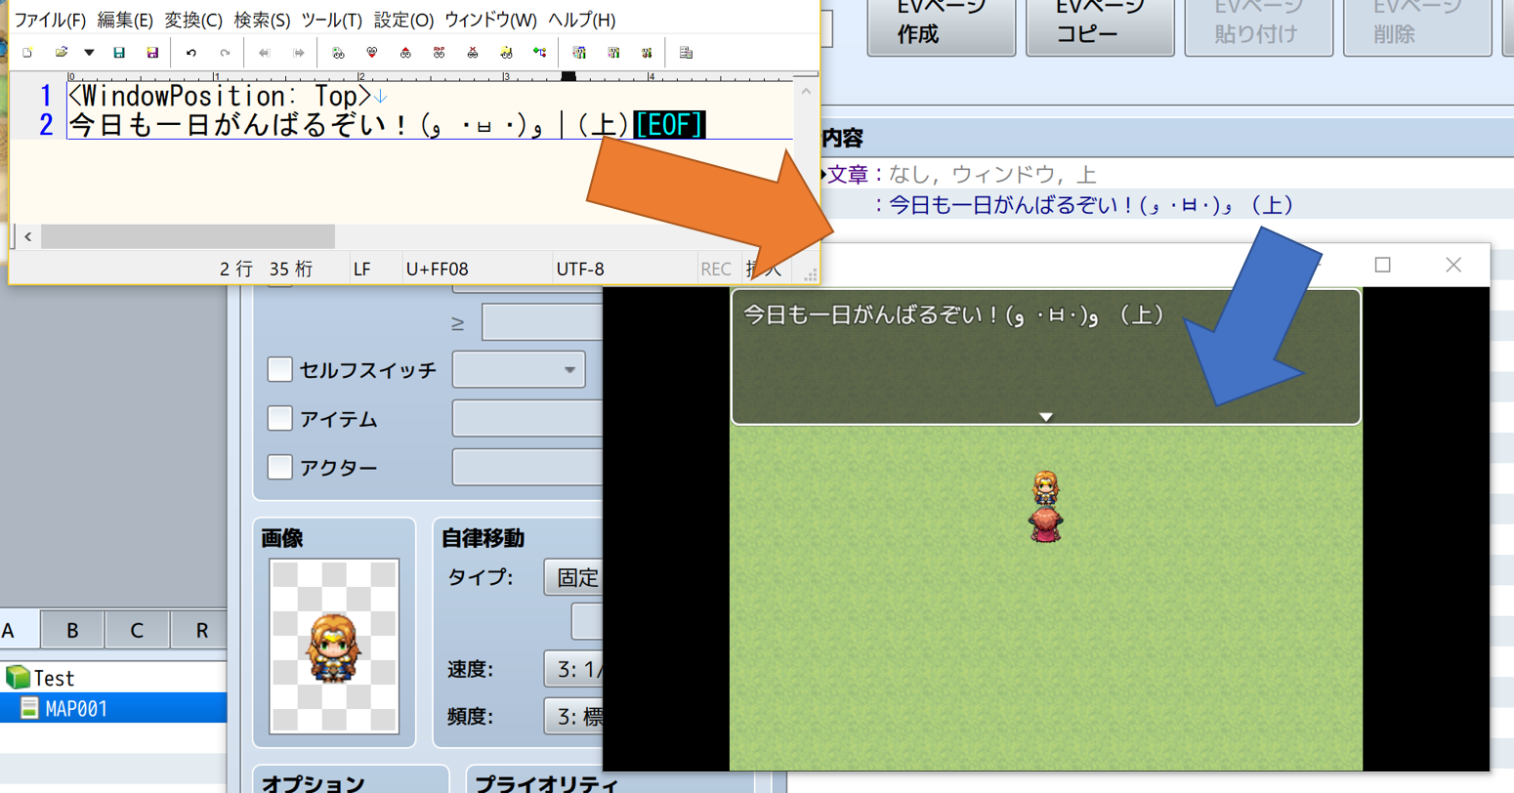Open the ファイル(F) menu
The height and width of the screenshot is (793, 1514).
(50, 20)
